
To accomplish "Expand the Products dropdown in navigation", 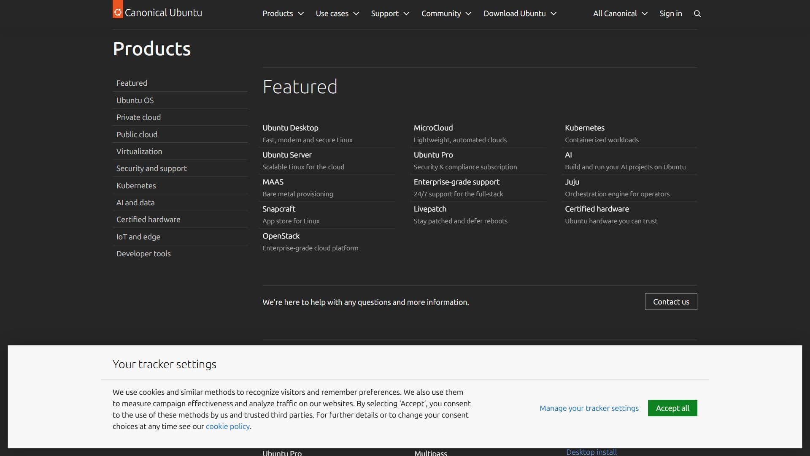I will (283, 14).
